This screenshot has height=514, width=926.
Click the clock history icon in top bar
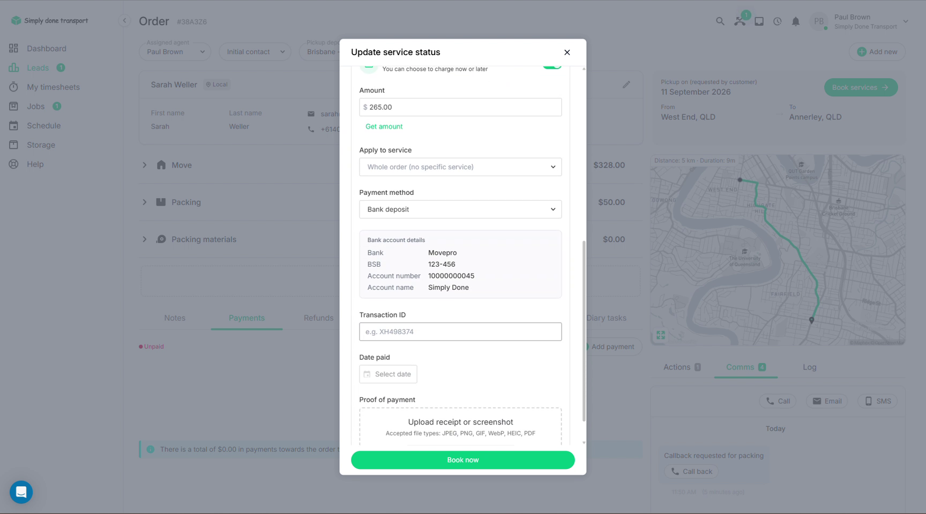(x=777, y=21)
